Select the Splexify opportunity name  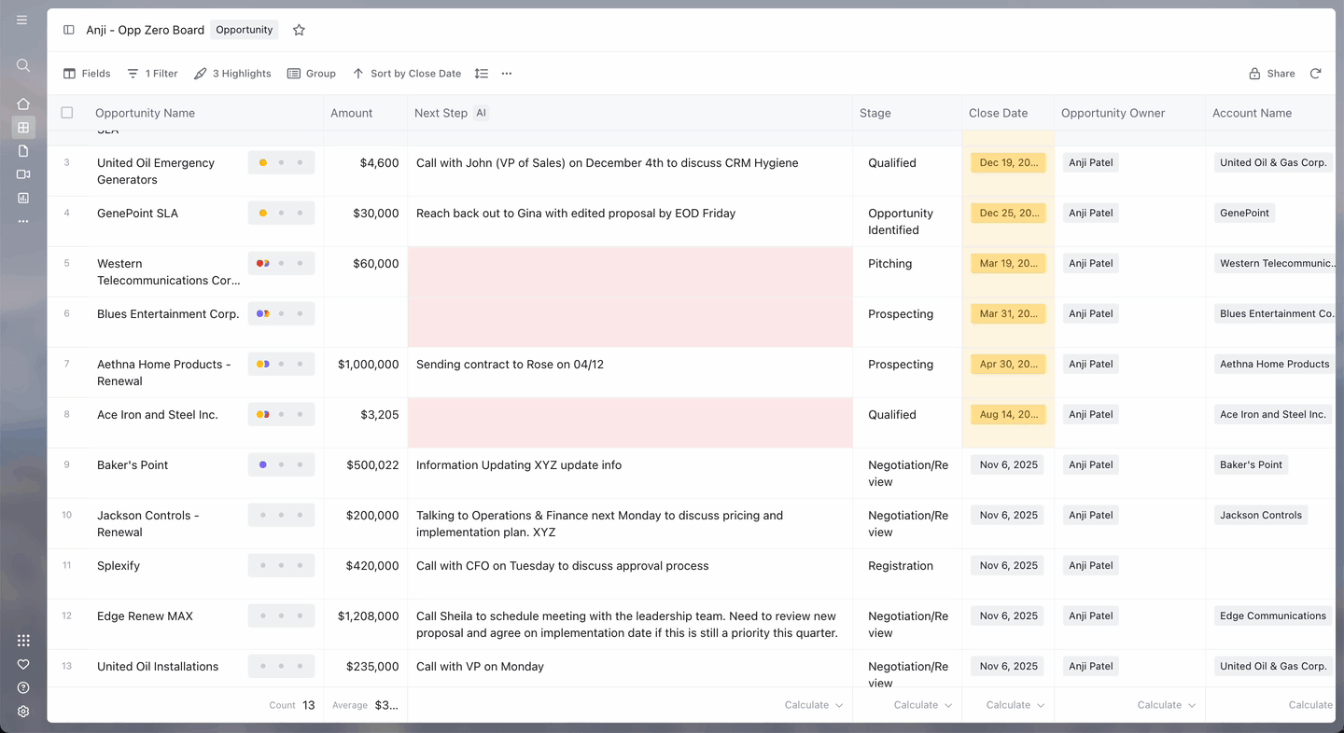click(119, 565)
